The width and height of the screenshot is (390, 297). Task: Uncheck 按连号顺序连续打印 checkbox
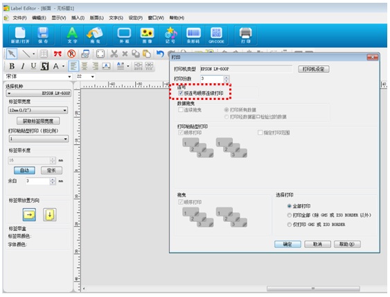tap(181, 93)
